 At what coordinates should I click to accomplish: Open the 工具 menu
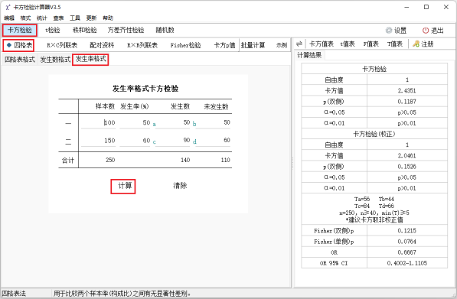tap(75, 18)
